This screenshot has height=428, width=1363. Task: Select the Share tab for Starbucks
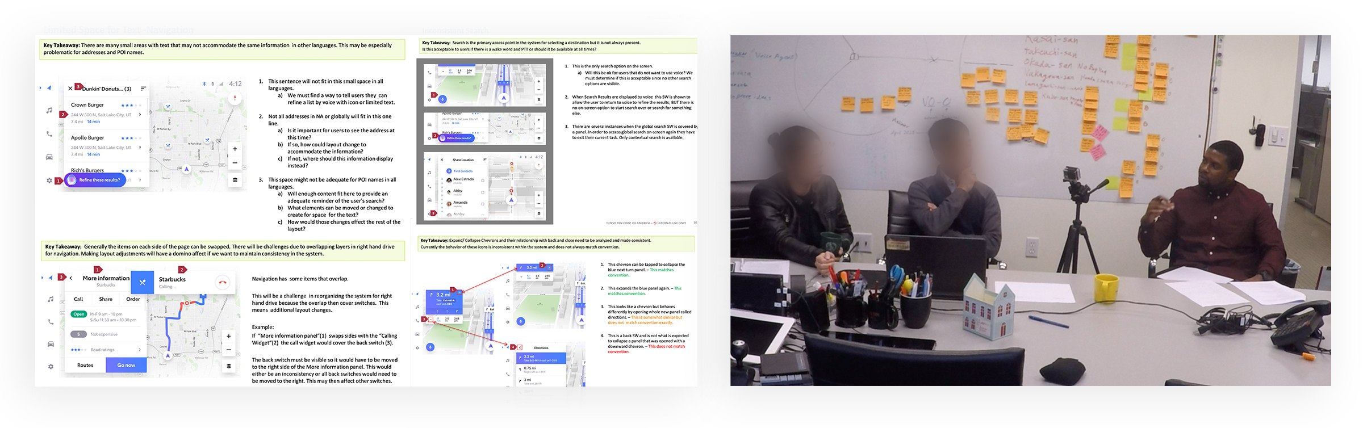click(106, 299)
